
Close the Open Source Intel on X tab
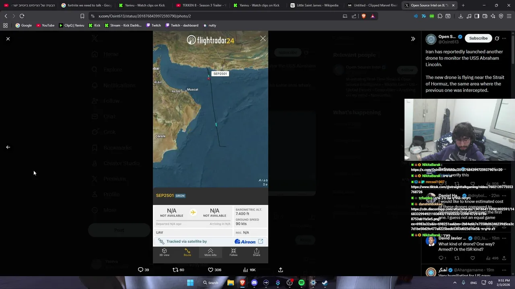453,5
